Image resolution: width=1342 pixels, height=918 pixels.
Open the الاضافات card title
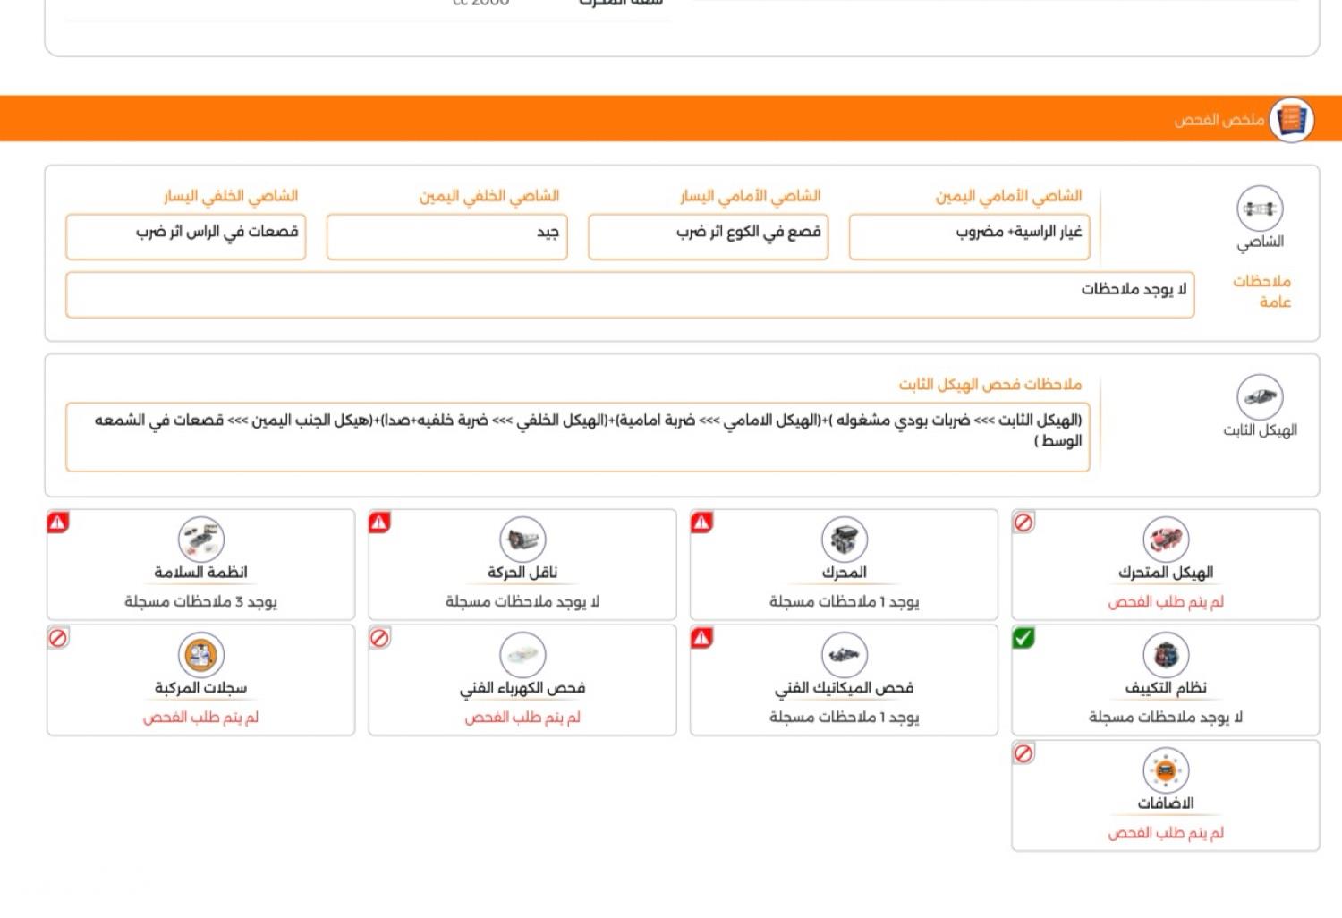[1166, 803]
